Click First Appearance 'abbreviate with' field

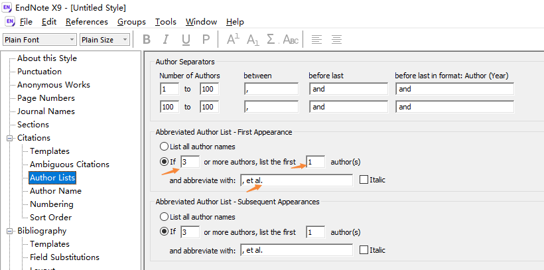[297, 180]
